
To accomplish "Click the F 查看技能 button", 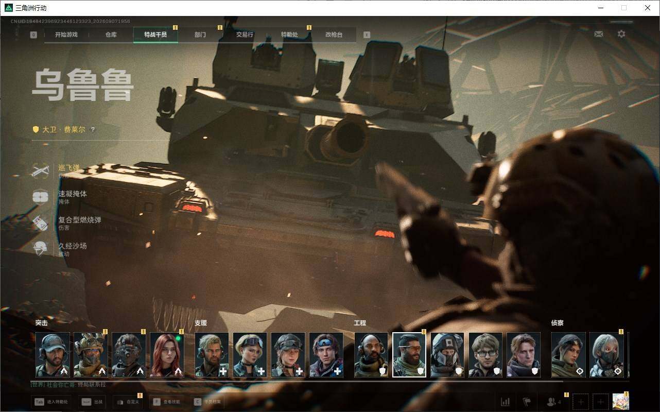I will point(167,402).
